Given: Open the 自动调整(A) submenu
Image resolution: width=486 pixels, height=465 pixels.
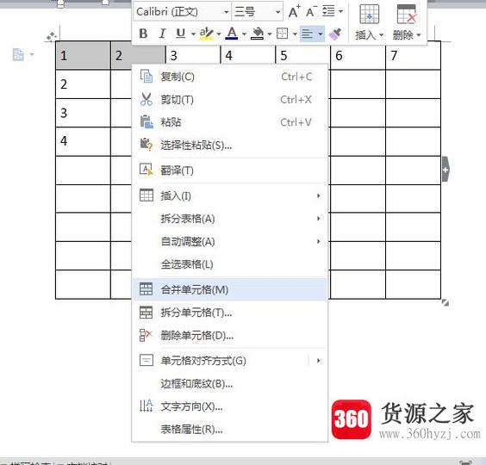Looking at the screenshot, I should (x=230, y=241).
